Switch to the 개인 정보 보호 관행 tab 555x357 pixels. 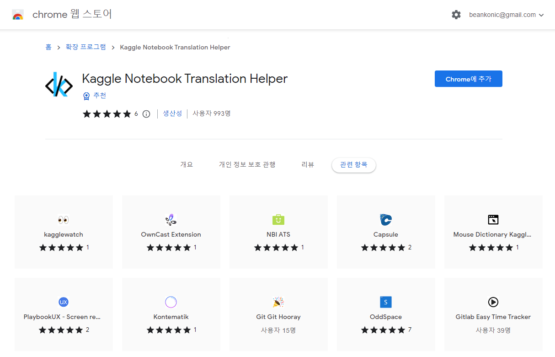click(x=247, y=165)
